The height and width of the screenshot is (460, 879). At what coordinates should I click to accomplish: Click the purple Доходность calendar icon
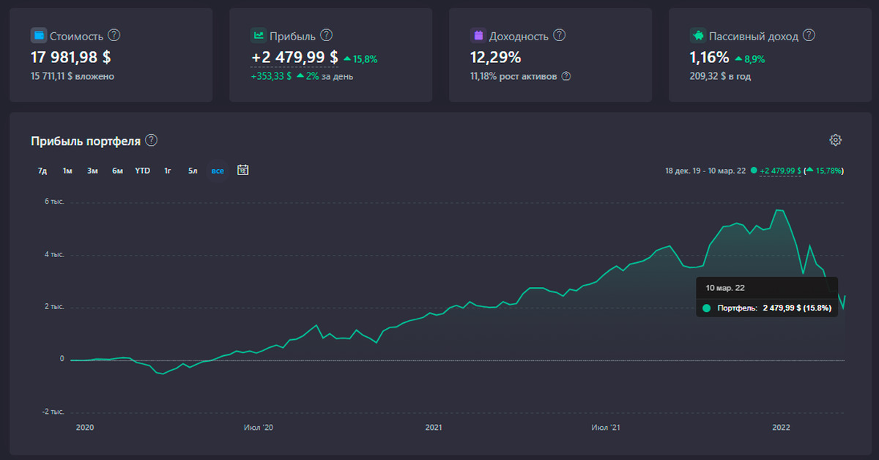pyautogui.click(x=478, y=35)
